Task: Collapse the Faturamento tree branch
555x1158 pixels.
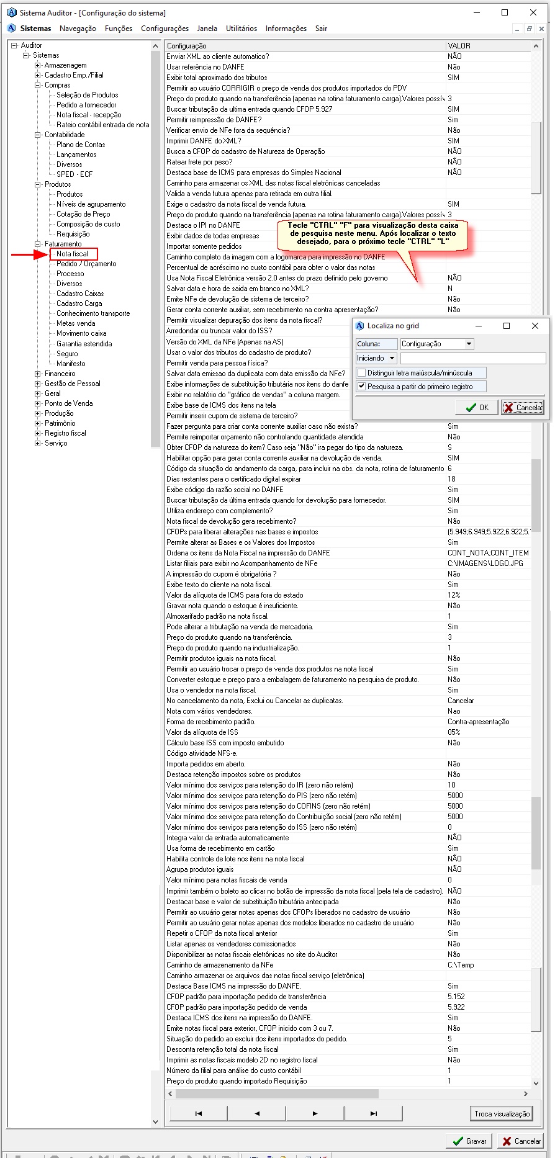Action: [x=38, y=244]
